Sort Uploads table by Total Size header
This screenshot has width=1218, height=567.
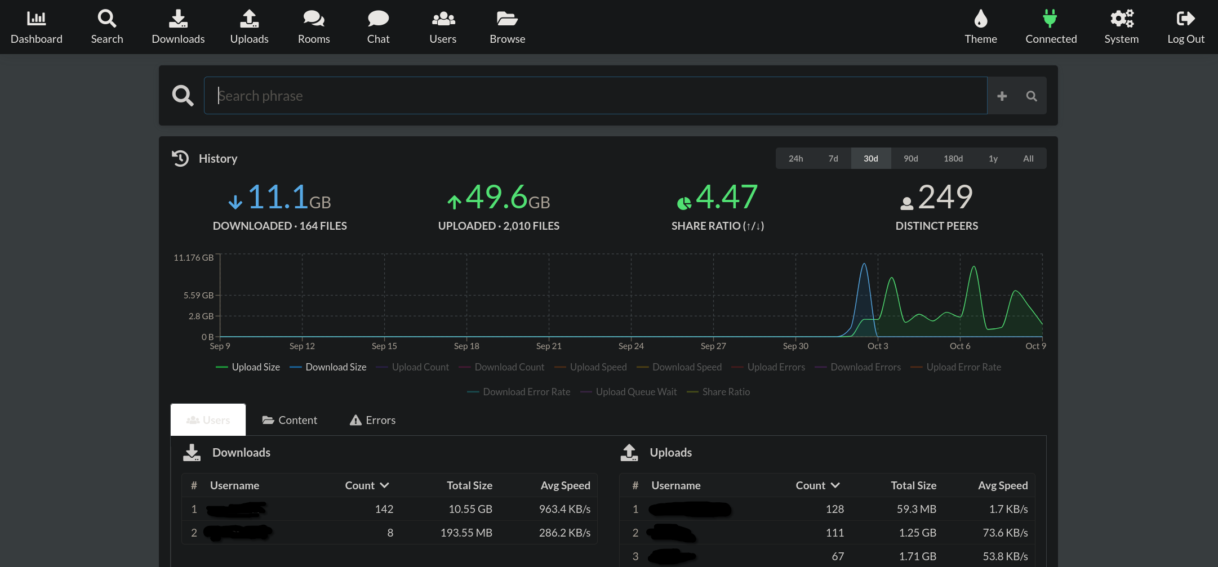(x=913, y=485)
